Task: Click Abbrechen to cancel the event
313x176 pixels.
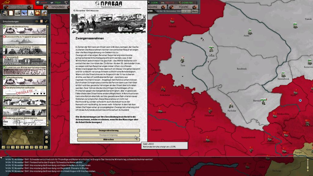Action: pos(109,139)
